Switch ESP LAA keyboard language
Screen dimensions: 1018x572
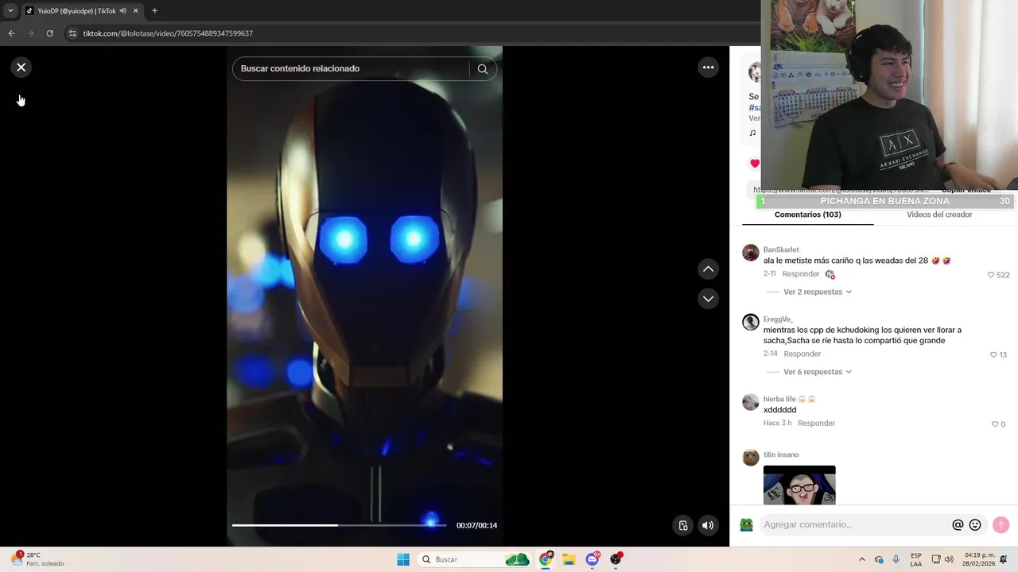point(916,559)
